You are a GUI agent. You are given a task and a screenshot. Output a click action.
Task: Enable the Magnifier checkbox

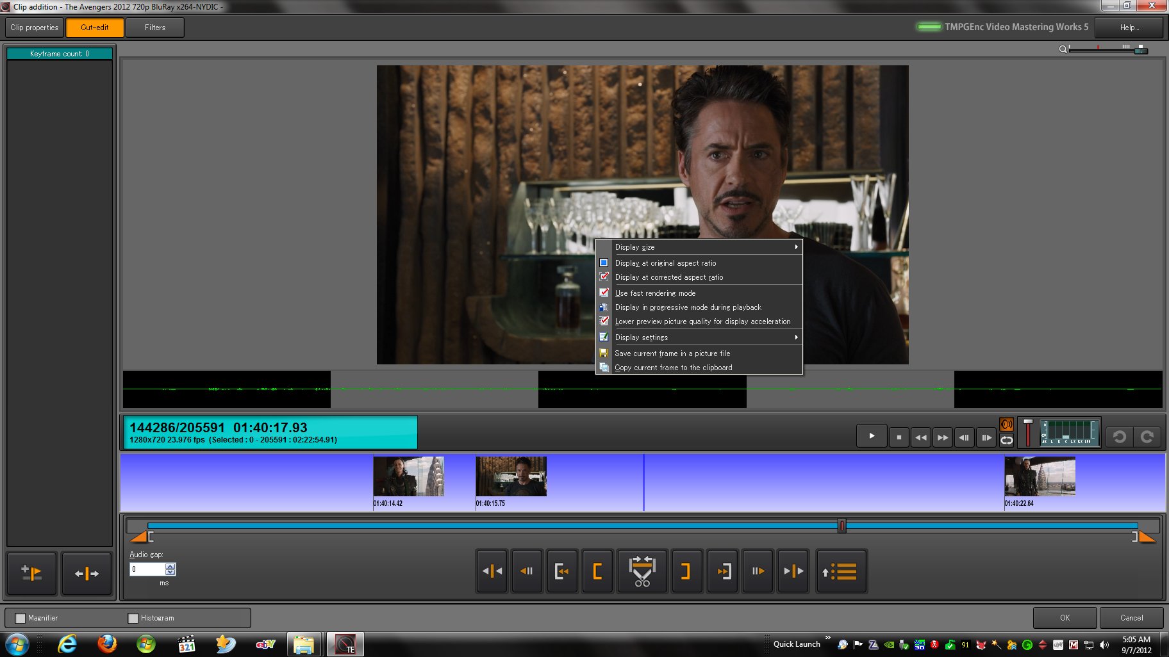point(21,618)
